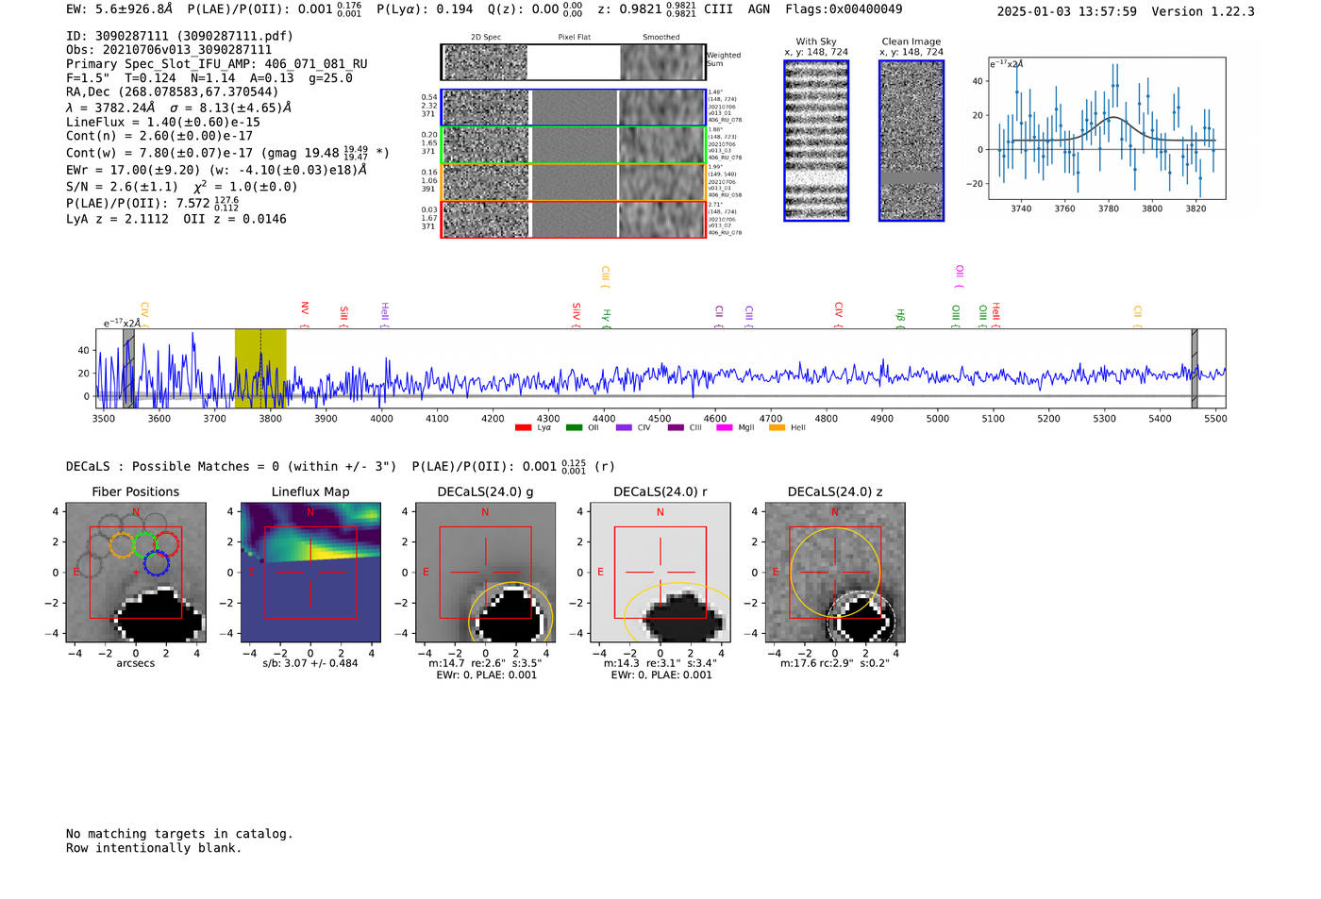
Task: Click the orange-bordered fiber 2D spectrum row
Action: (x=573, y=182)
